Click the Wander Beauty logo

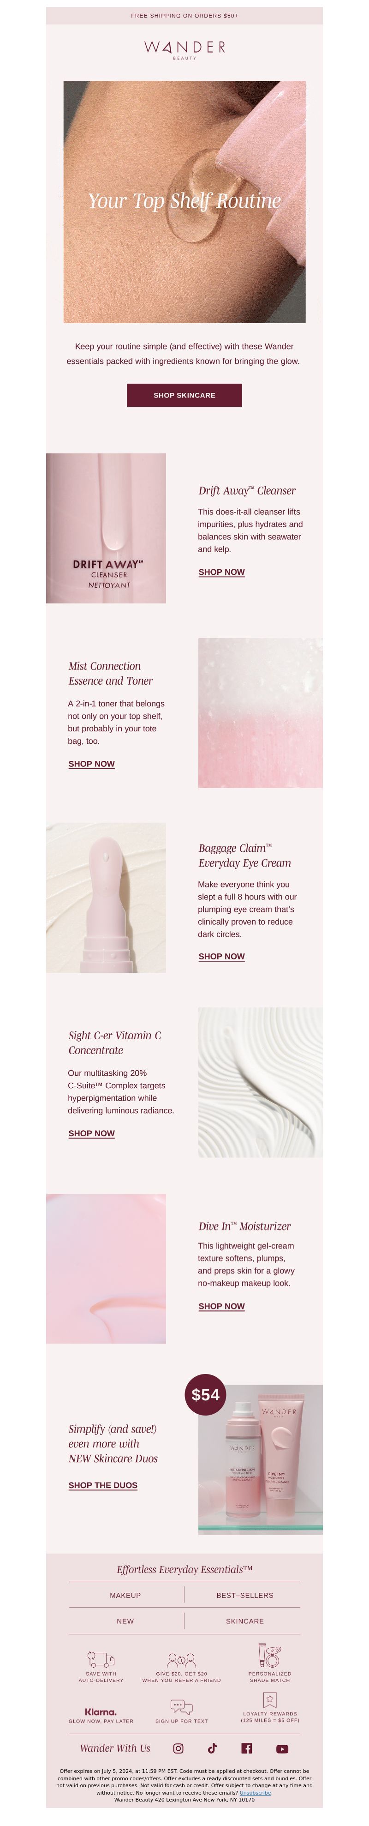[184, 49]
